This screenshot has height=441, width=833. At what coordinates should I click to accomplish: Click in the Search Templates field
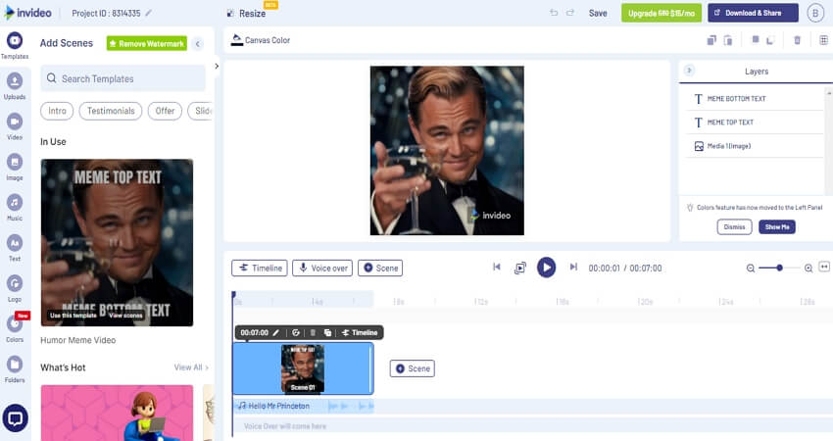(122, 78)
